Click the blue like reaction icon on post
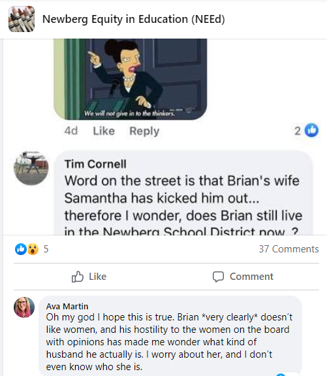The width and height of the screenshot is (327, 376). click(x=21, y=249)
